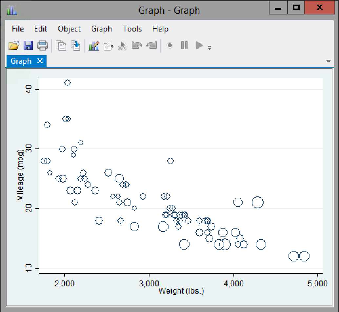Click the Stata graph window app icon
Viewport: 339px width, 312px height.
pos(12,10)
